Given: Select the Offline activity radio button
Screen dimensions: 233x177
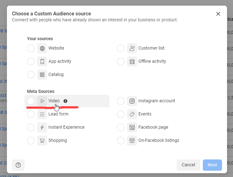Looking at the screenshot, I should coord(121,62).
